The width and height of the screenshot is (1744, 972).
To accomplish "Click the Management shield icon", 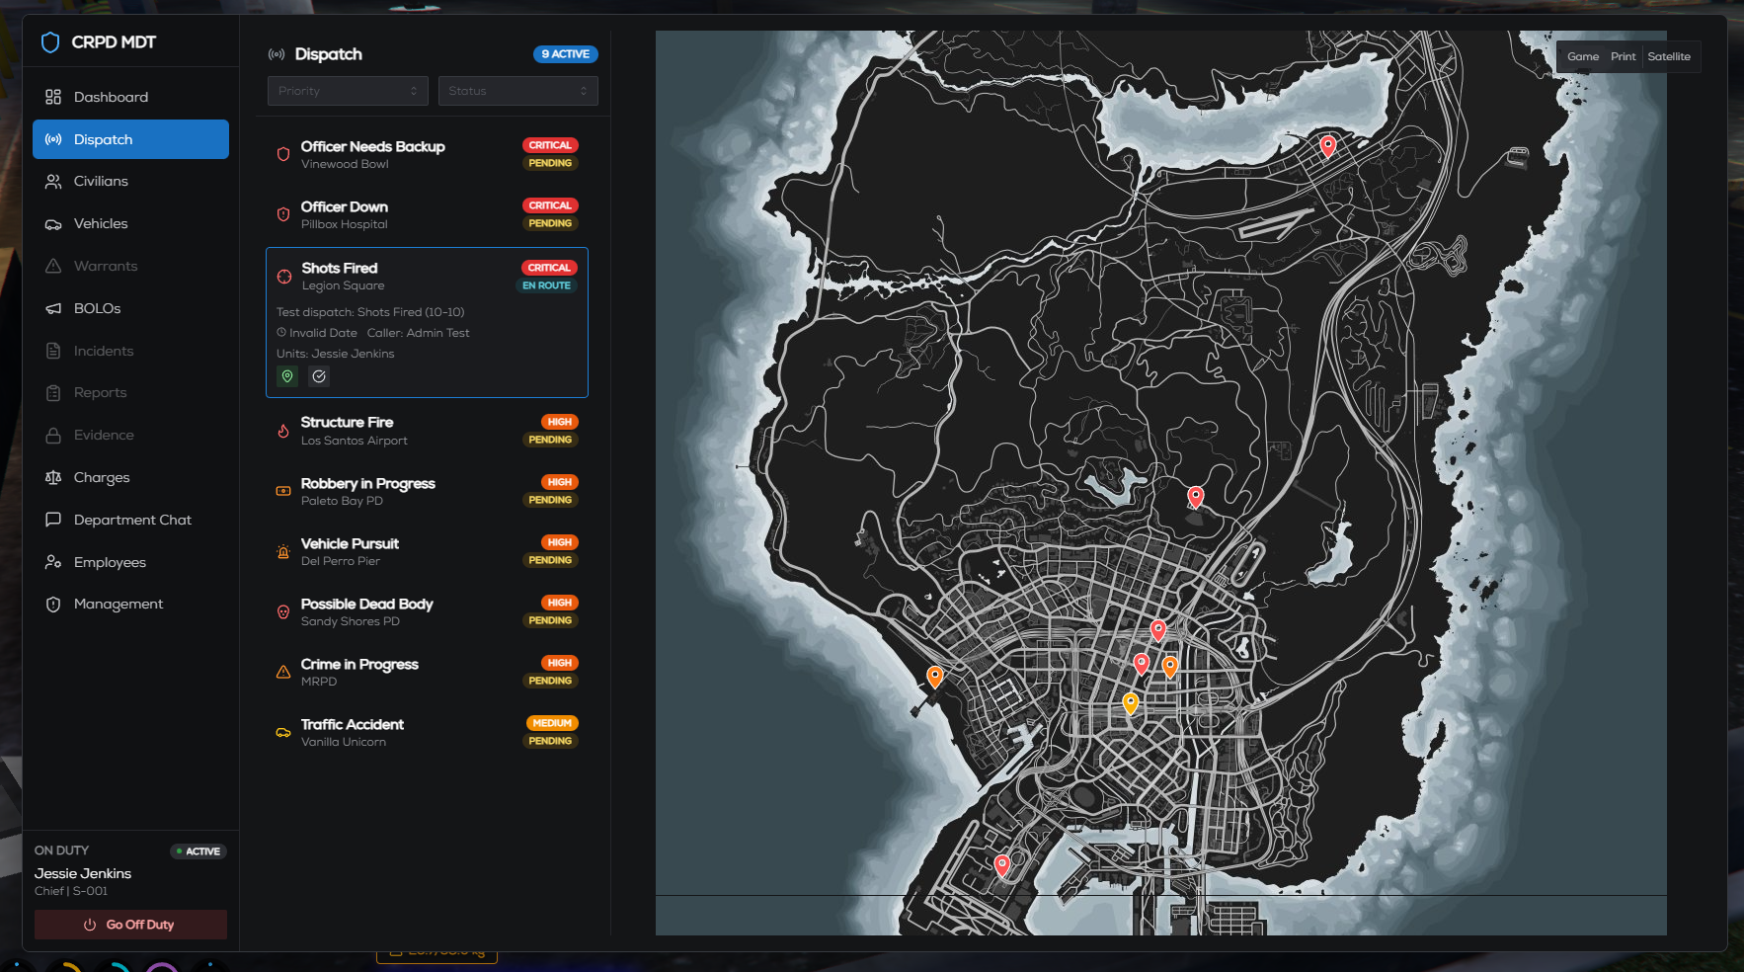I will pos(53,605).
